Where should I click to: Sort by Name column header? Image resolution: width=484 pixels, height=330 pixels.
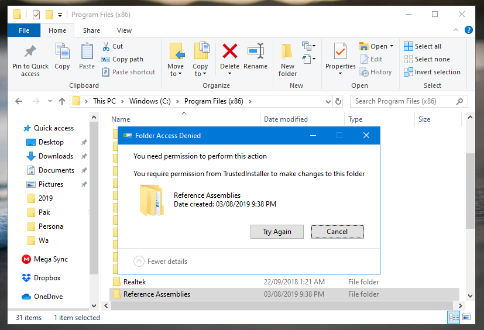pos(121,119)
